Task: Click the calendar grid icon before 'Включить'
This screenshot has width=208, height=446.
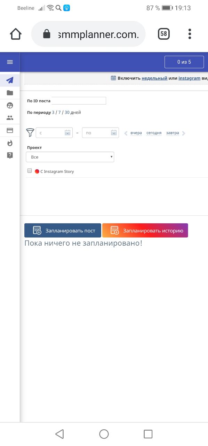Action: pyautogui.click(x=113, y=78)
